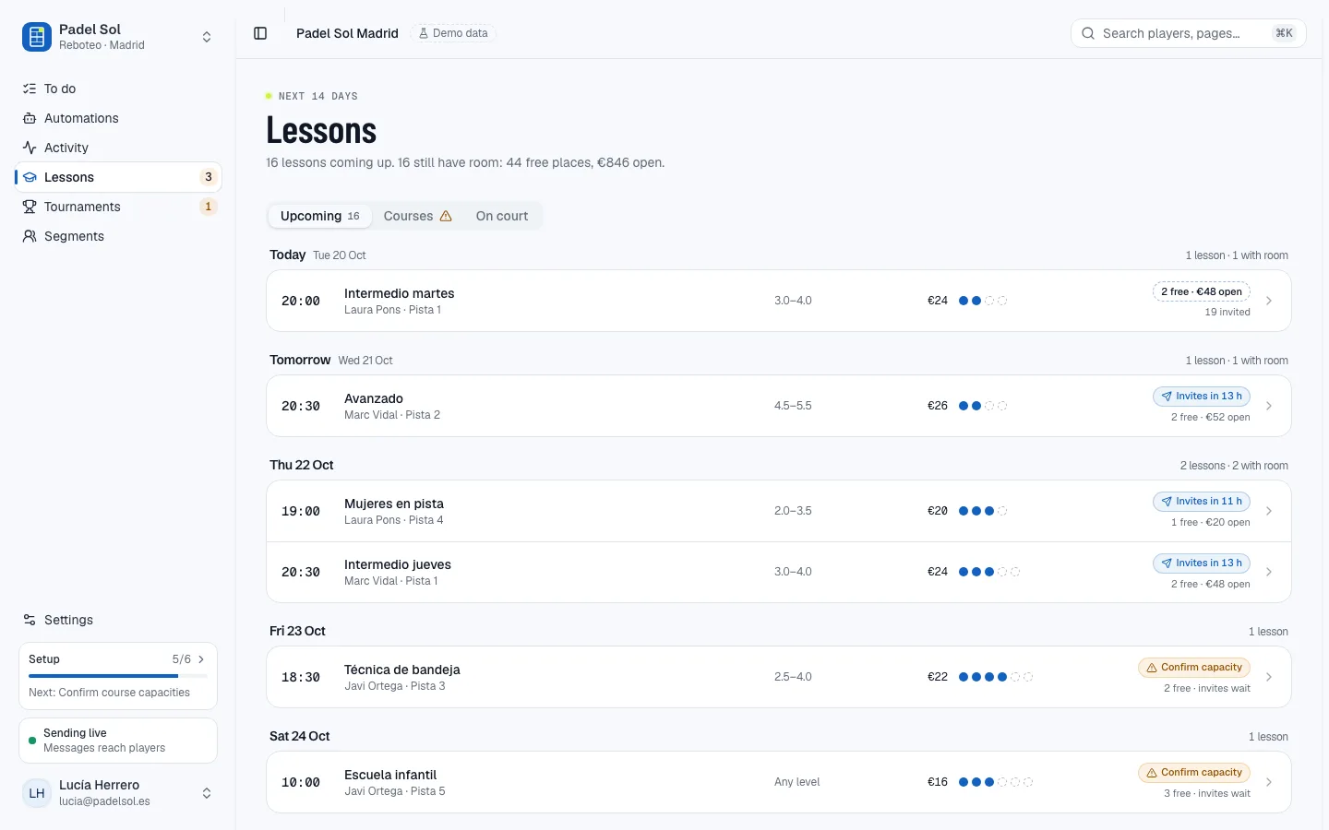Click paper plane icon in Avanzado invites badge
The image size is (1329, 830).
click(x=1167, y=397)
